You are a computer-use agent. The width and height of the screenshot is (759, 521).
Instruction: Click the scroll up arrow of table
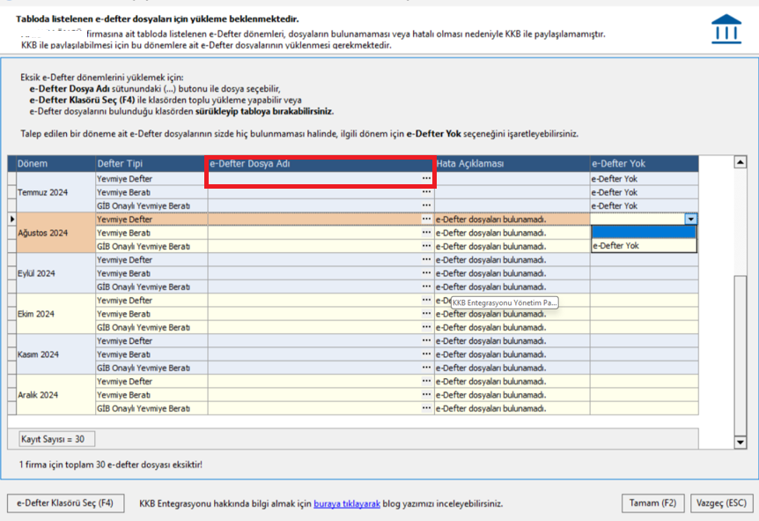[x=741, y=162]
